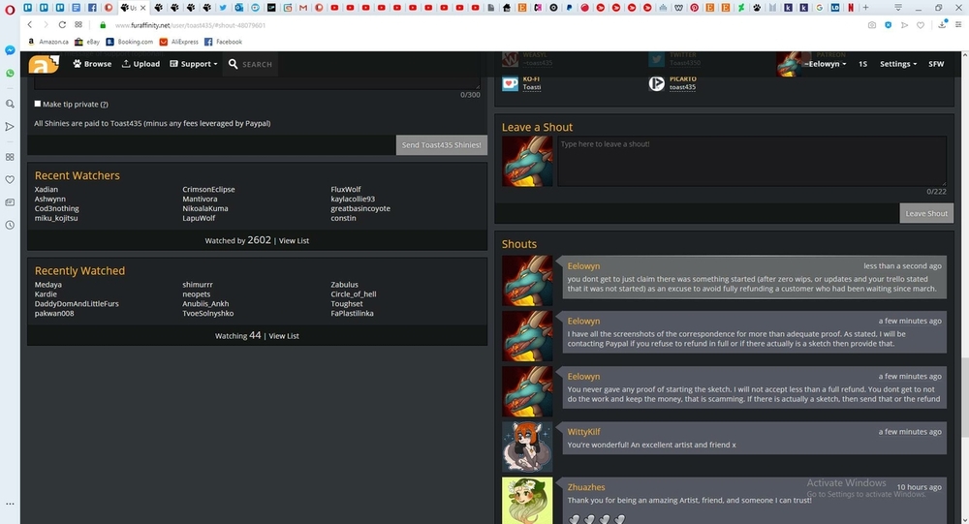View List of watchers
969x524 pixels.
[x=294, y=240]
